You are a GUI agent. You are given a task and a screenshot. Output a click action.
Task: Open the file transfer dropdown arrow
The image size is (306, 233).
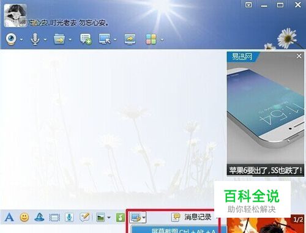pos(70,39)
